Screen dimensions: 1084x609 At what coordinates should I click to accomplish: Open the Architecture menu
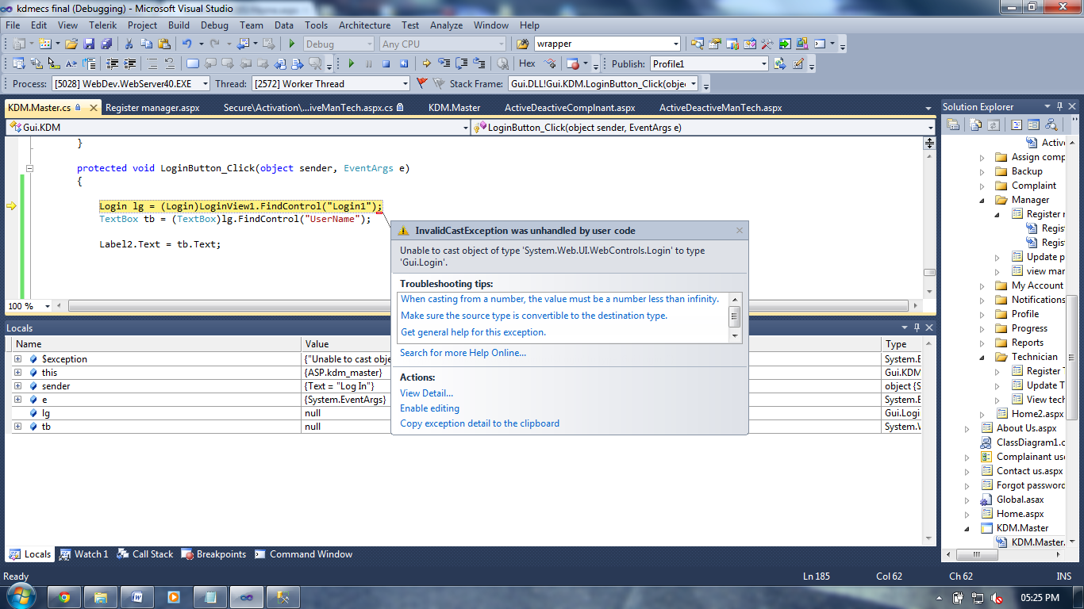point(365,25)
